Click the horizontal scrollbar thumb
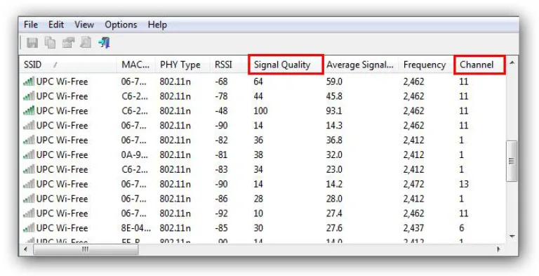The image size is (539, 276). pyautogui.click(x=86, y=249)
